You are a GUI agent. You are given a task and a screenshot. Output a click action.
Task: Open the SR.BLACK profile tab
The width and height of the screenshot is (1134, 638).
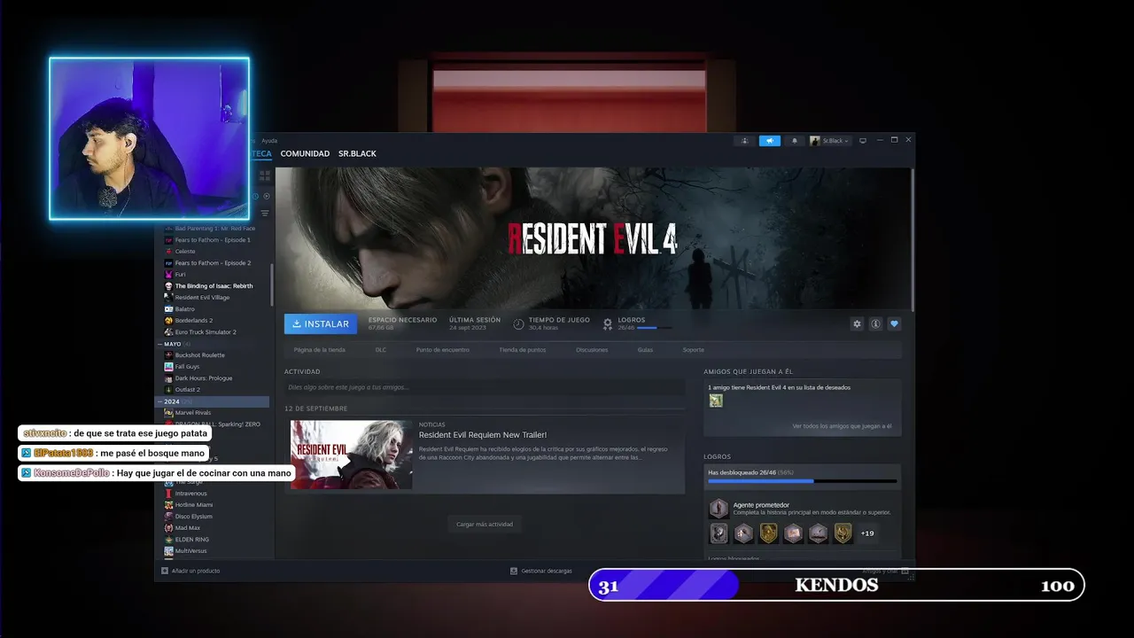point(357,153)
